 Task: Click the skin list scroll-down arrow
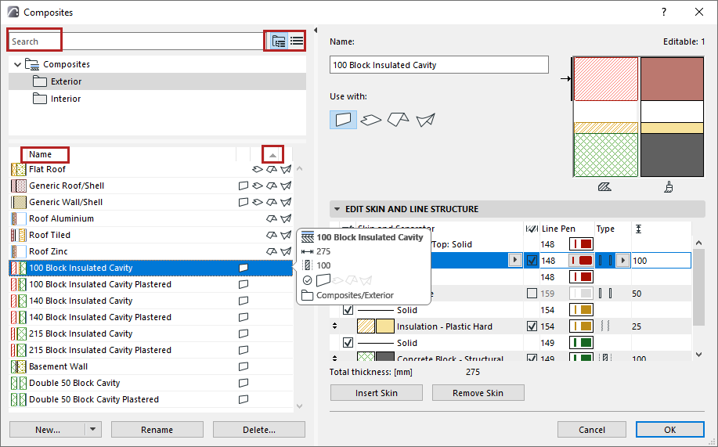698,354
